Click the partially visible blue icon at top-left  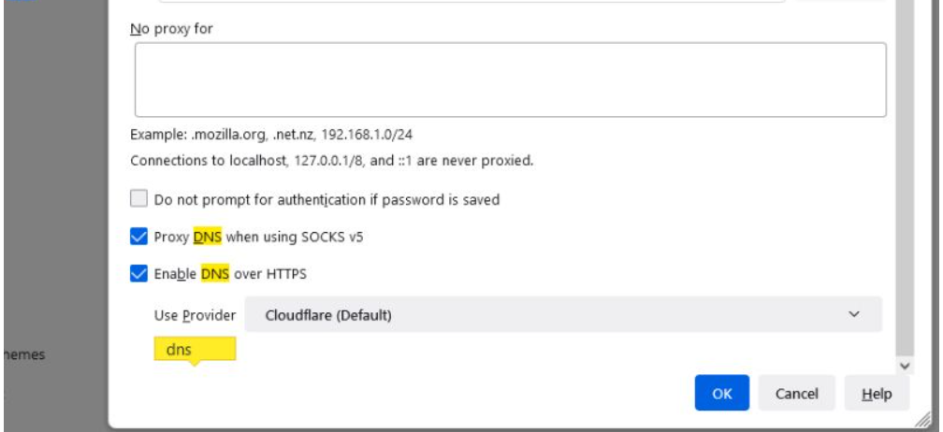21,3
